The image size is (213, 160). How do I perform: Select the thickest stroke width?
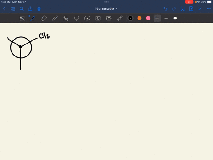tap(175, 18)
